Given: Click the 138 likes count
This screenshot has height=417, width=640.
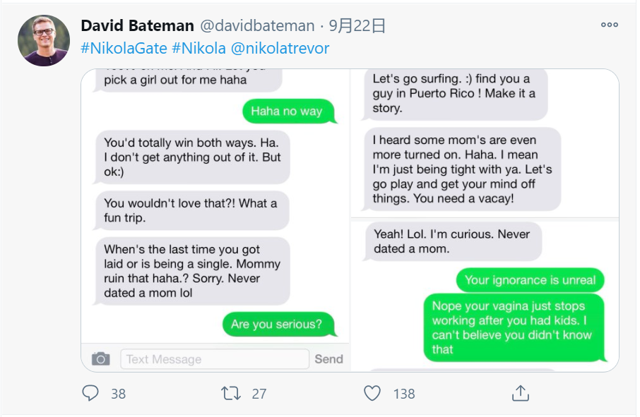Looking at the screenshot, I should click(x=404, y=394).
